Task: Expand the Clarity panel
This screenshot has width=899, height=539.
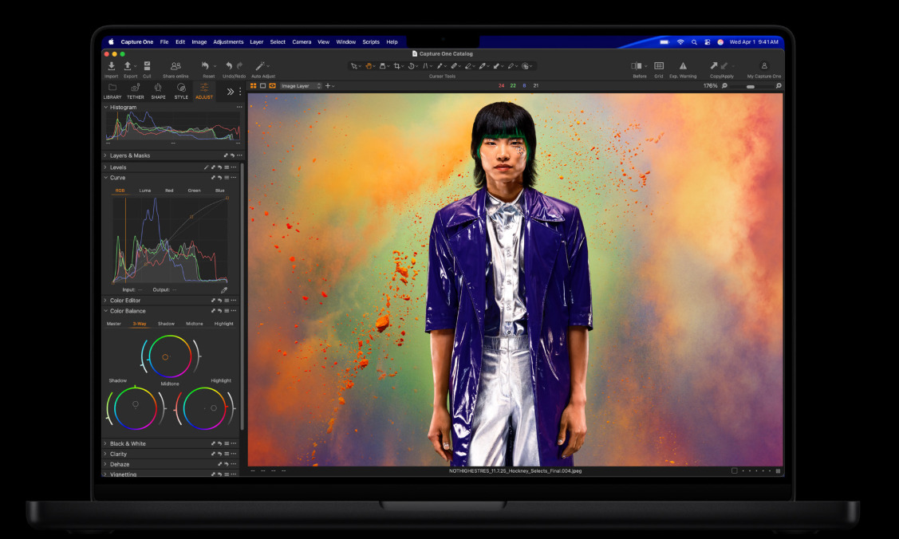Action: (x=105, y=454)
